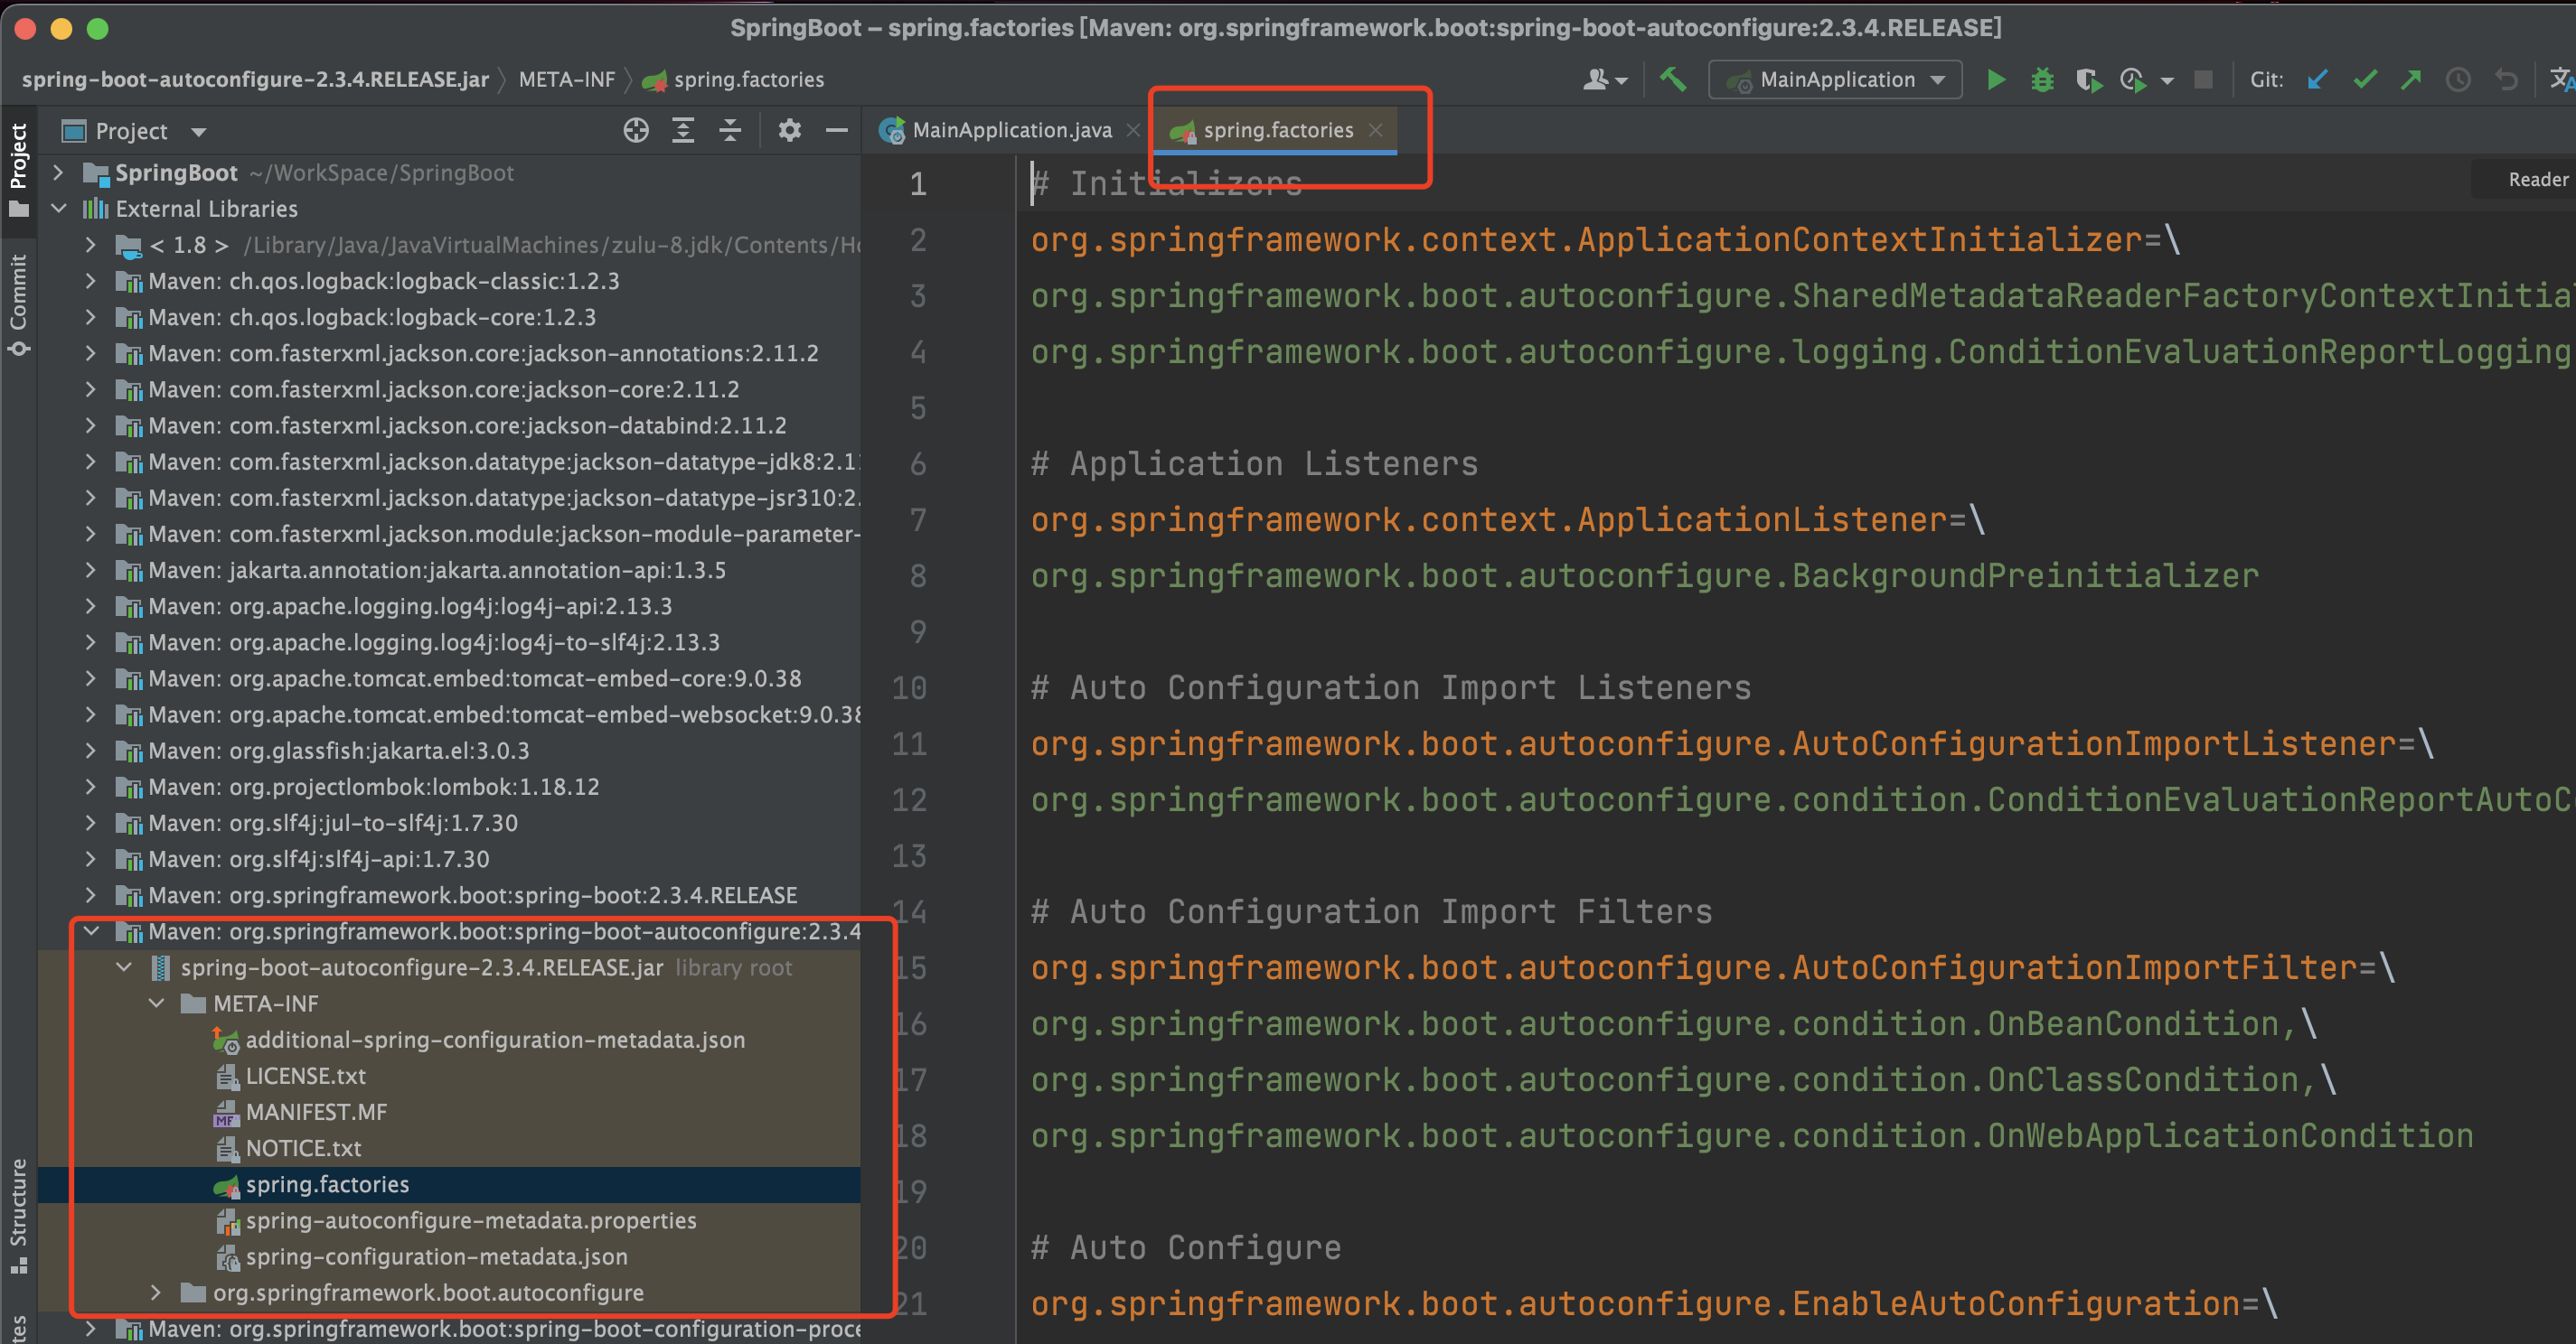Screen dimensions: 2576x1344
Task: Hide the Project tool window via minus icon
Action: pyautogui.click(x=836, y=131)
